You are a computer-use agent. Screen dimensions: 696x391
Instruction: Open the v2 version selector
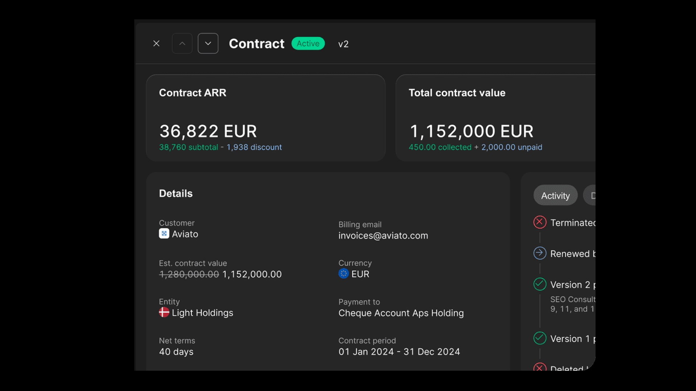[343, 44]
